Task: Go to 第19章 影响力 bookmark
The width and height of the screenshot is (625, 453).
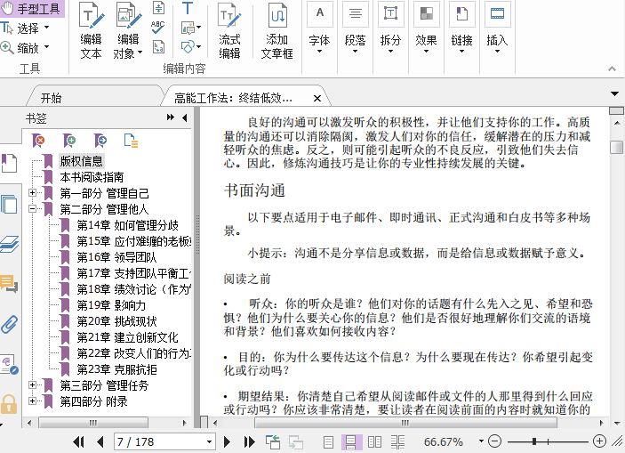Action: pyautogui.click(x=111, y=305)
